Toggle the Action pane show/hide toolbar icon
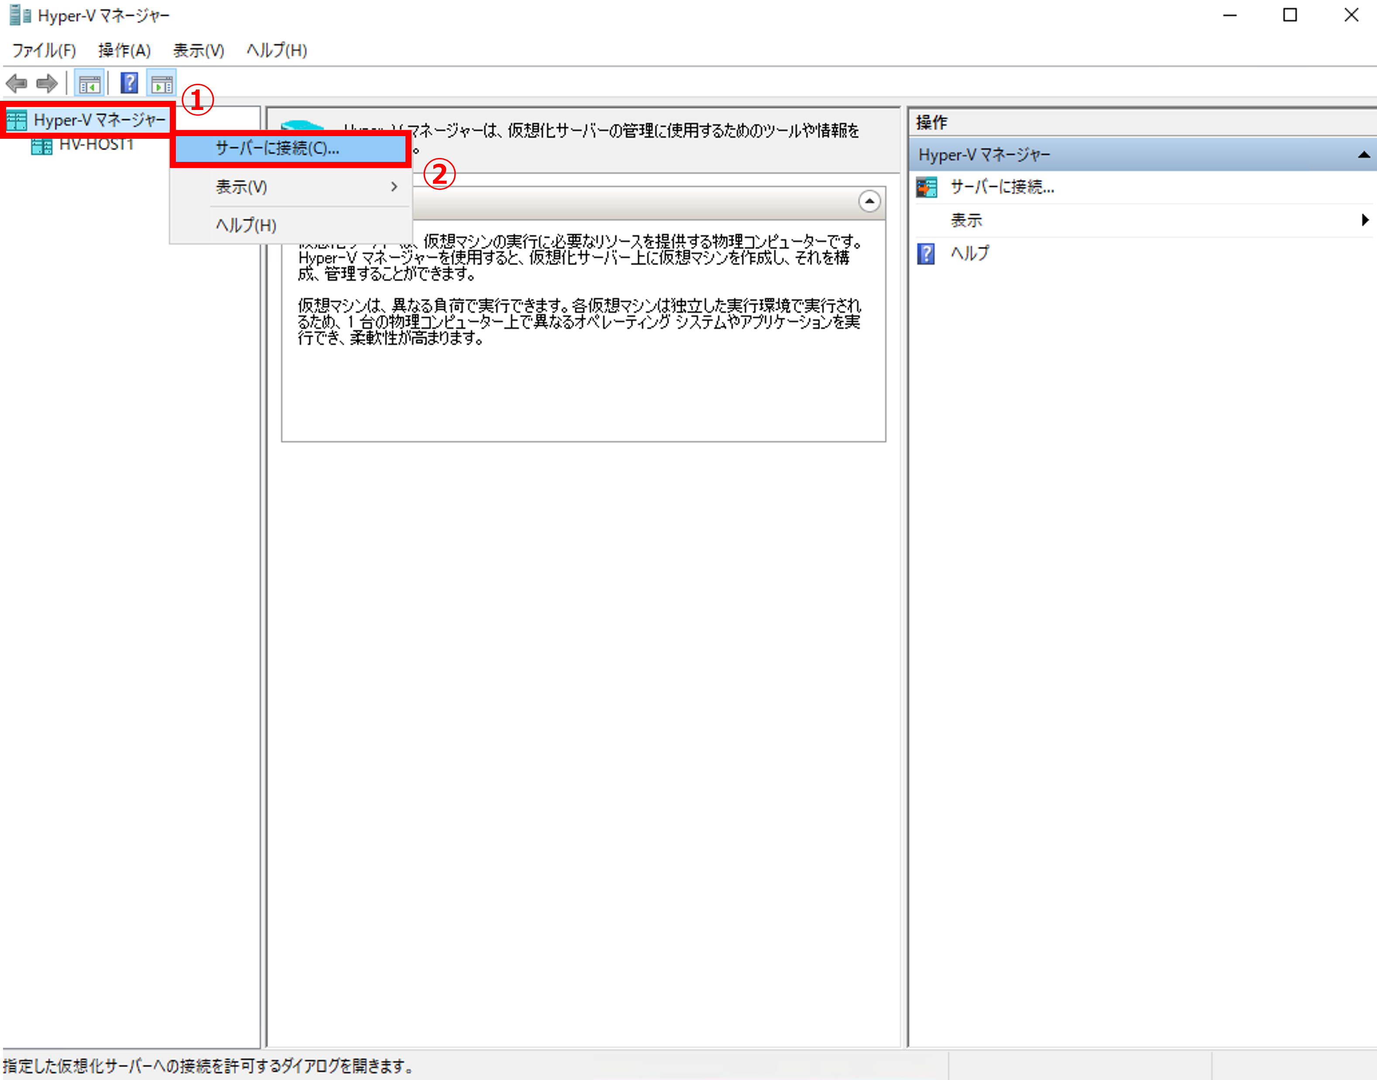The image size is (1377, 1080). click(162, 83)
